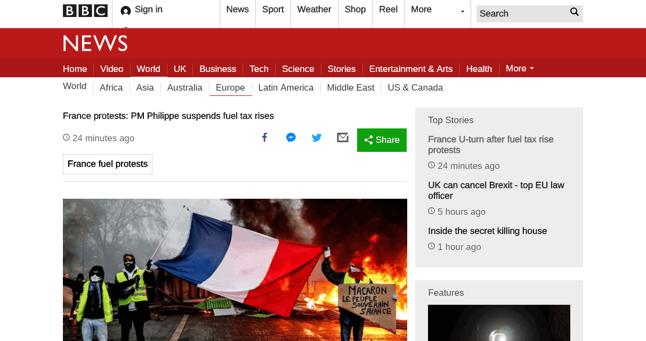This screenshot has height=341, width=646.
Task: Open Europe sub-section
Action: [230, 88]
